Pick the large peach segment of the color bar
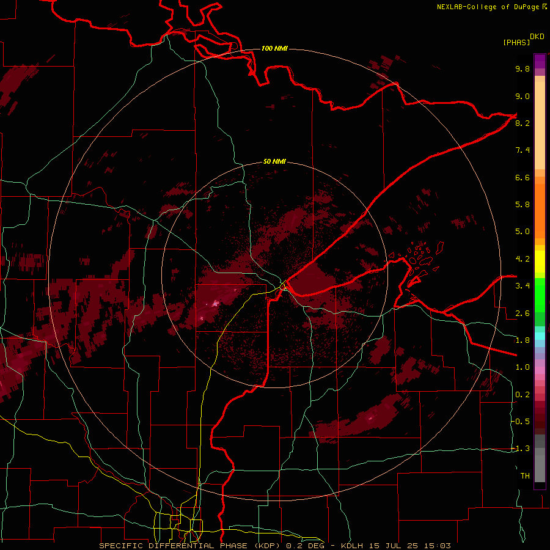Screen dimensions: 550x550 [x=540, y=125]
